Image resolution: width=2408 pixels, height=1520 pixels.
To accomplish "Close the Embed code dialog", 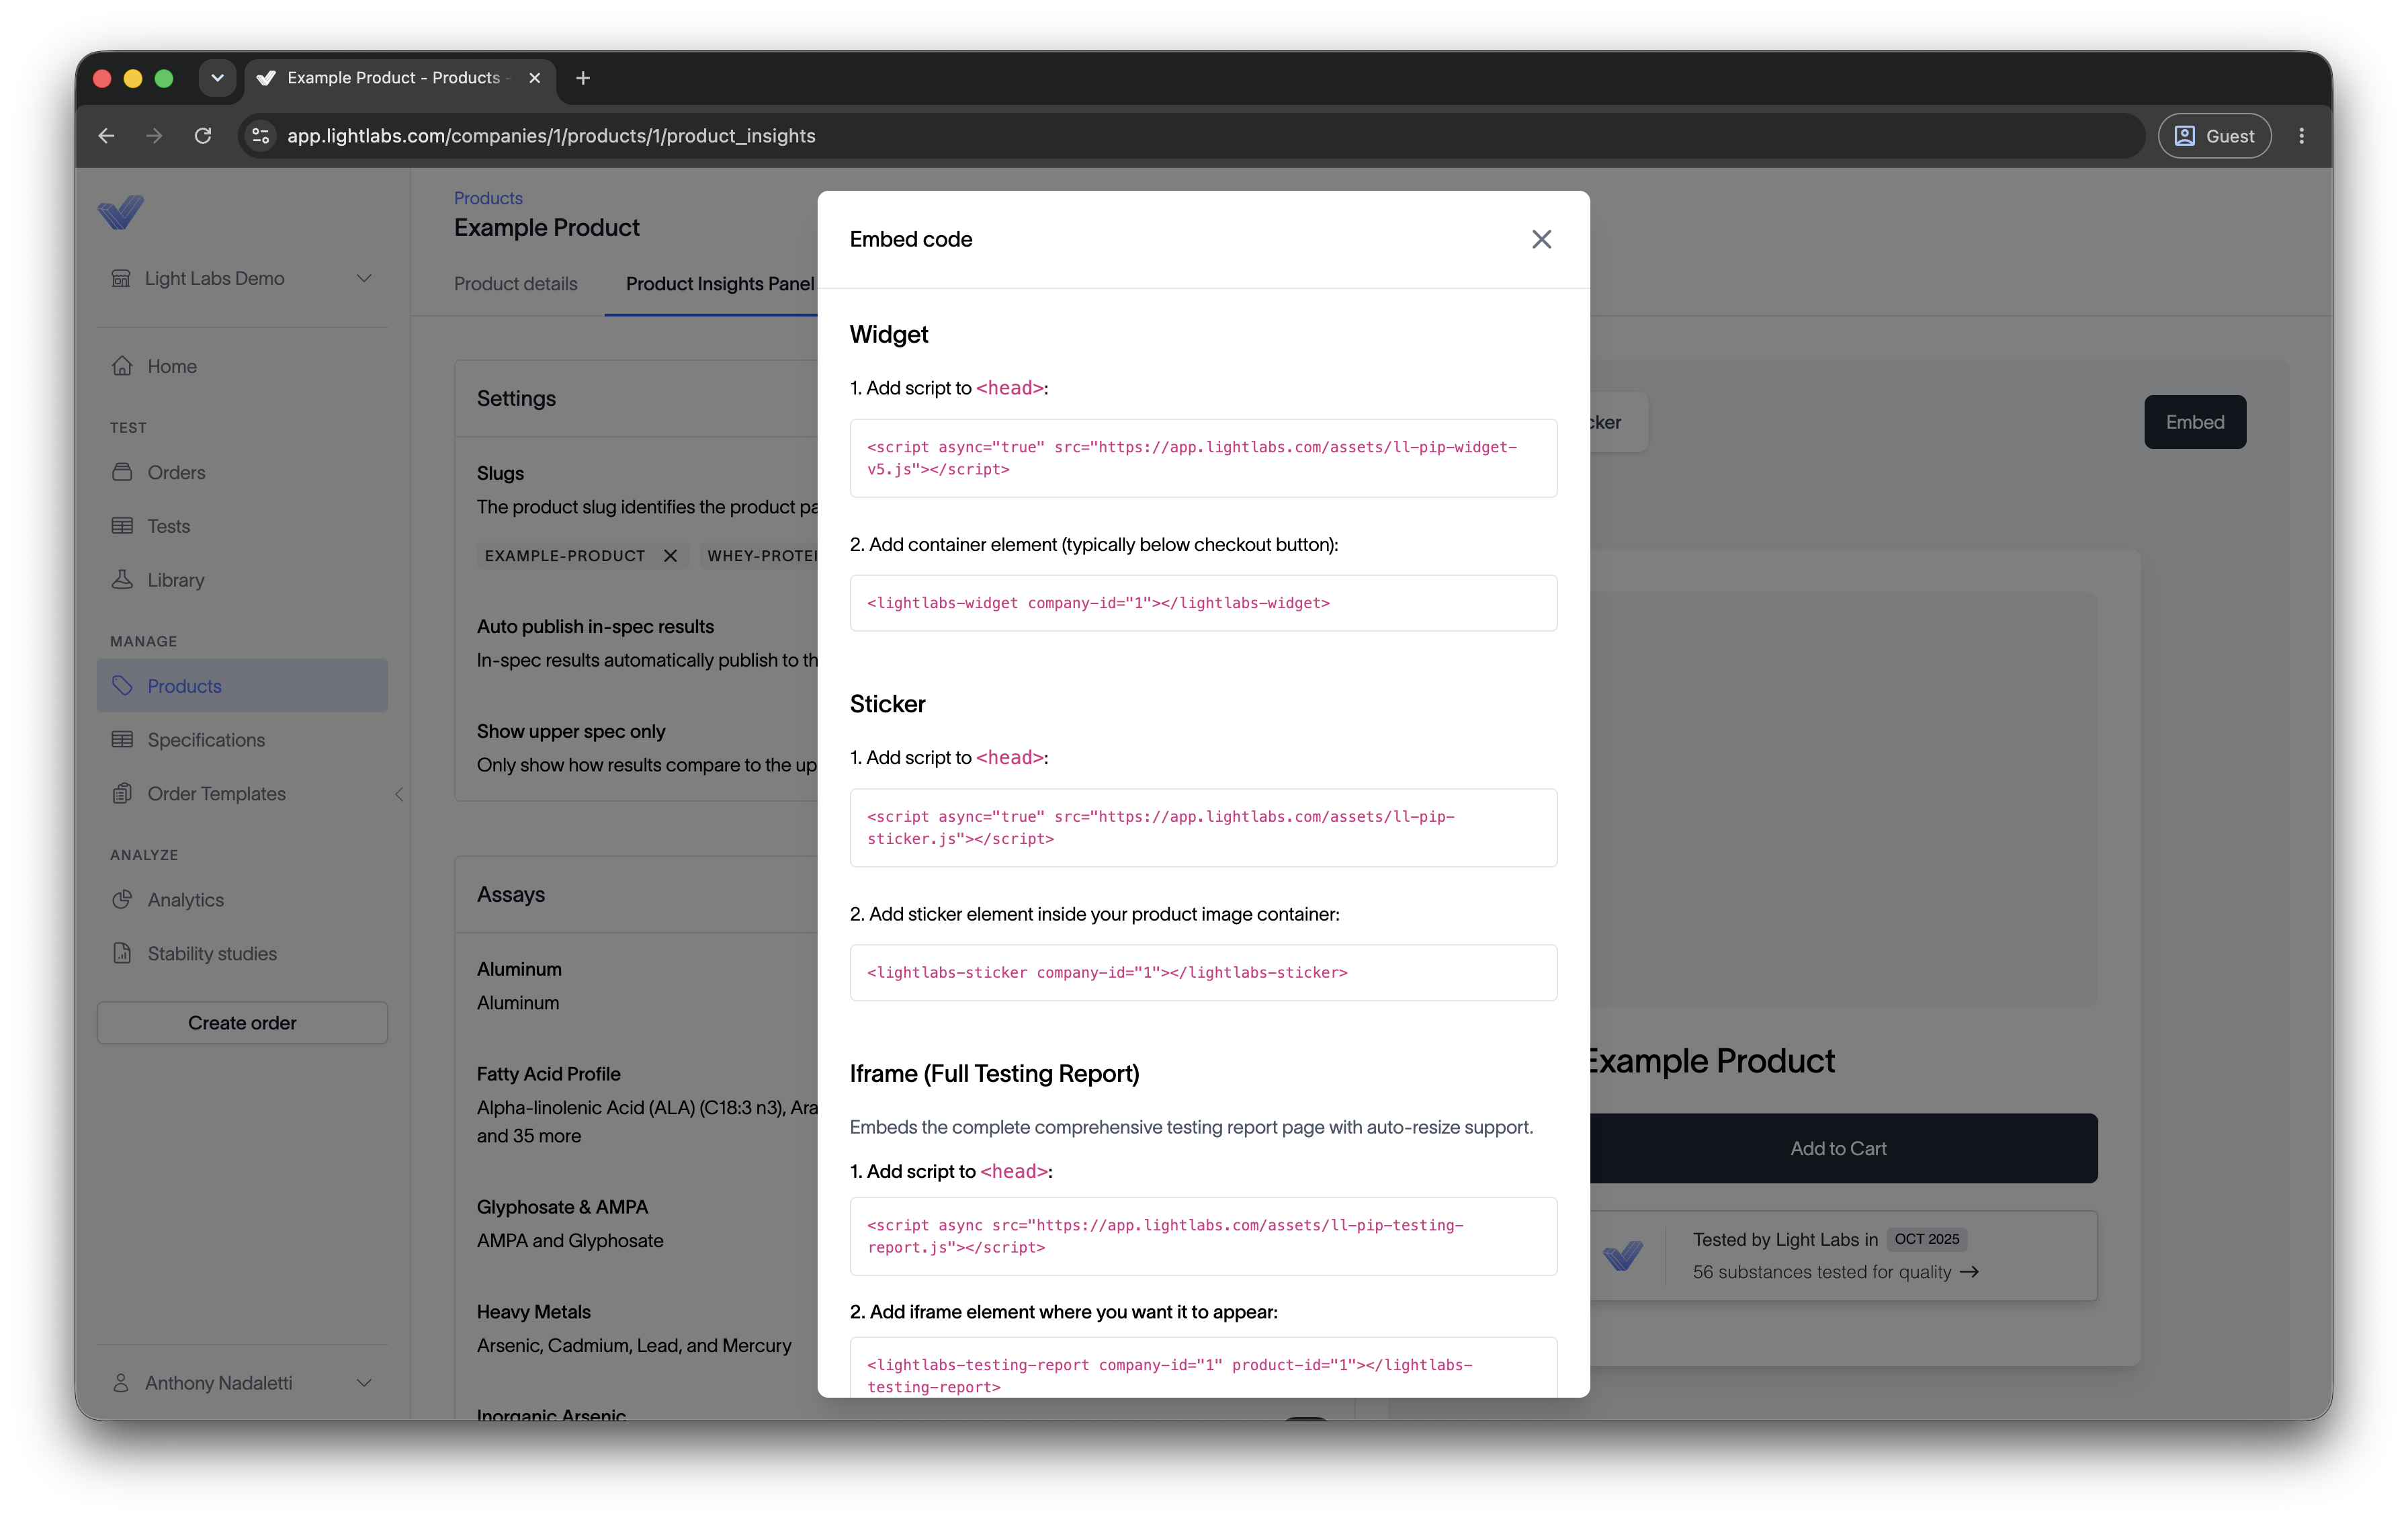I will click(1541, 239).
